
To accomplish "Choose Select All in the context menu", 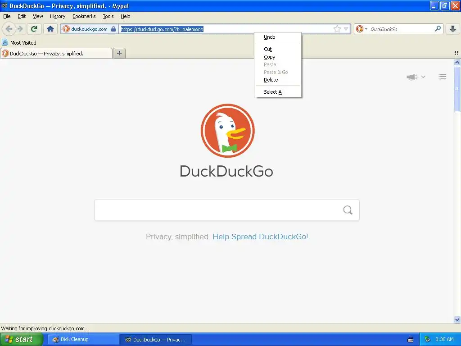I will [x=277, y=92].
